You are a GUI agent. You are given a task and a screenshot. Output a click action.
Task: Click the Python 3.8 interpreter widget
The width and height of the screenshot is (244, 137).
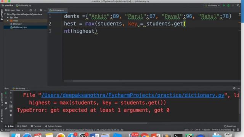pyautogui.click(x=222, y=130)
